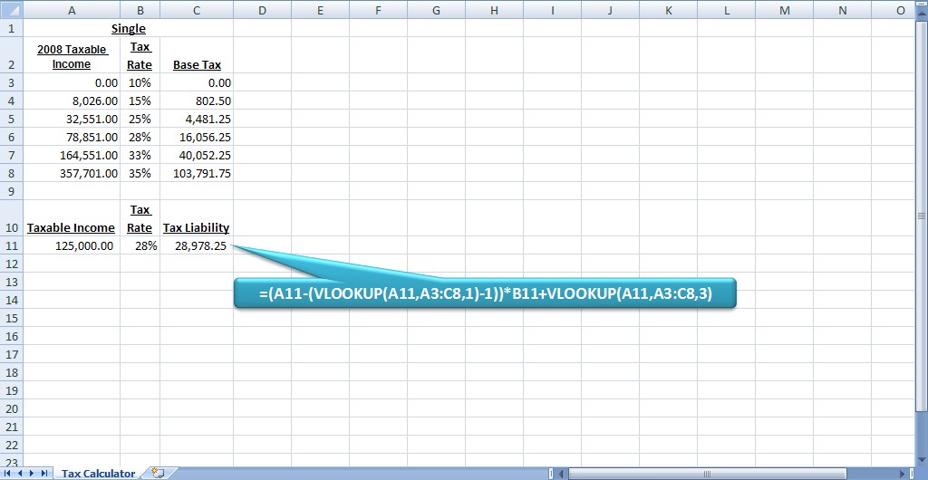The image size is (928, 480).
Task: Go to next sheet arrow
Action: click(32, 473)
